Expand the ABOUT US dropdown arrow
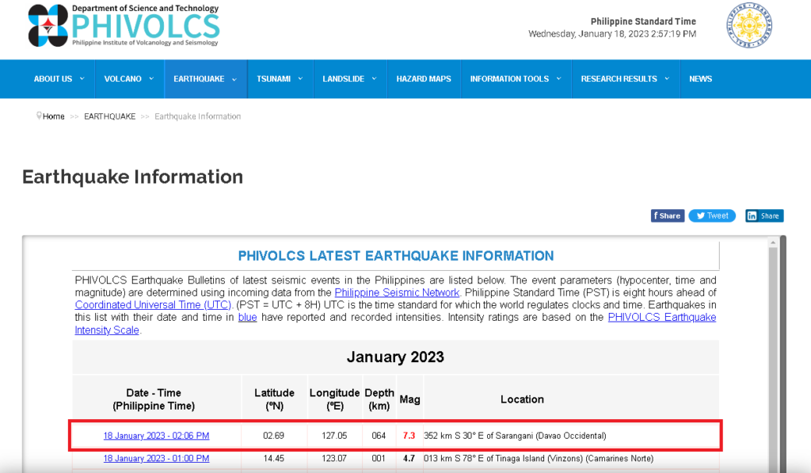 82,78
